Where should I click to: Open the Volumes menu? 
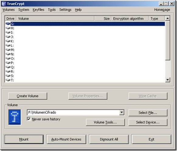(9, 10)
